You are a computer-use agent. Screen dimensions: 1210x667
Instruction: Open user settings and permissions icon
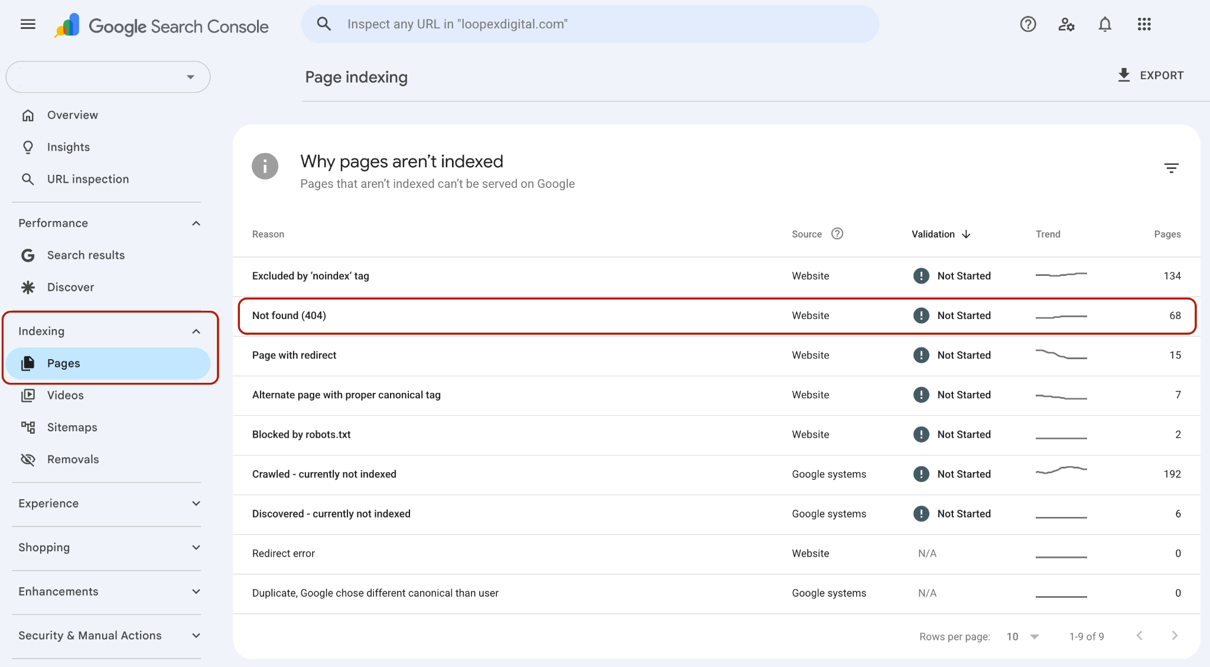(x=1066, y=24)
